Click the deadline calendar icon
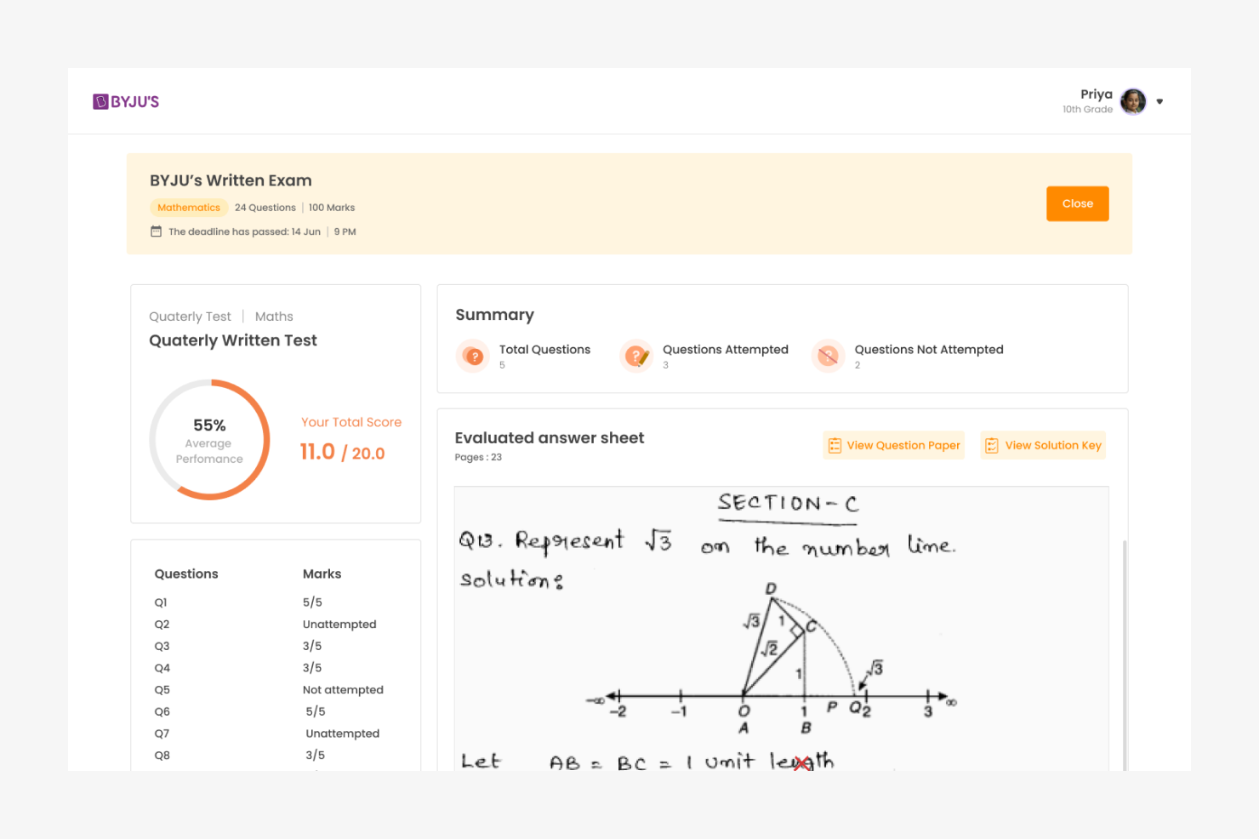The image size is (1259, 839). point(156,231)
